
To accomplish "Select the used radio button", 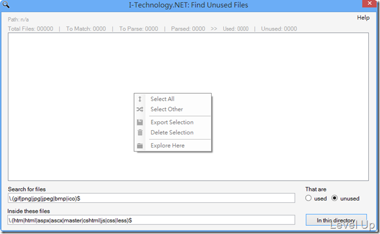I will 316,199.
